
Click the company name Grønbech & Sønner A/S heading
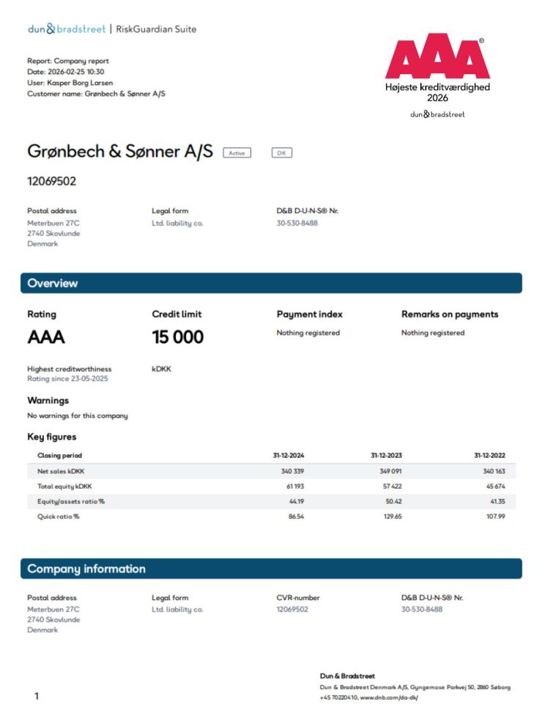point(120,152)
